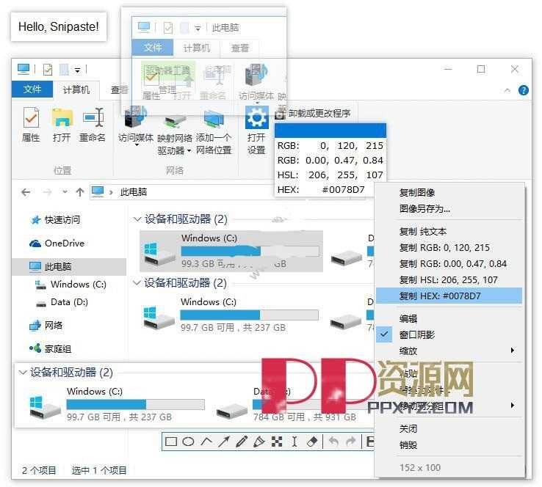Select the Pencil tool in Snipaste toolbar
Image resolution: width=542 pixels, height=487 pixels.
(242, 442)
